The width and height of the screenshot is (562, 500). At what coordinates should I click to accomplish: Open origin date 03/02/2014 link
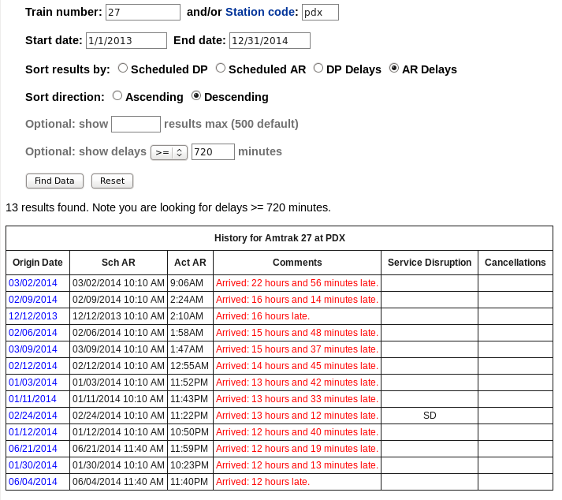point(33,283)
